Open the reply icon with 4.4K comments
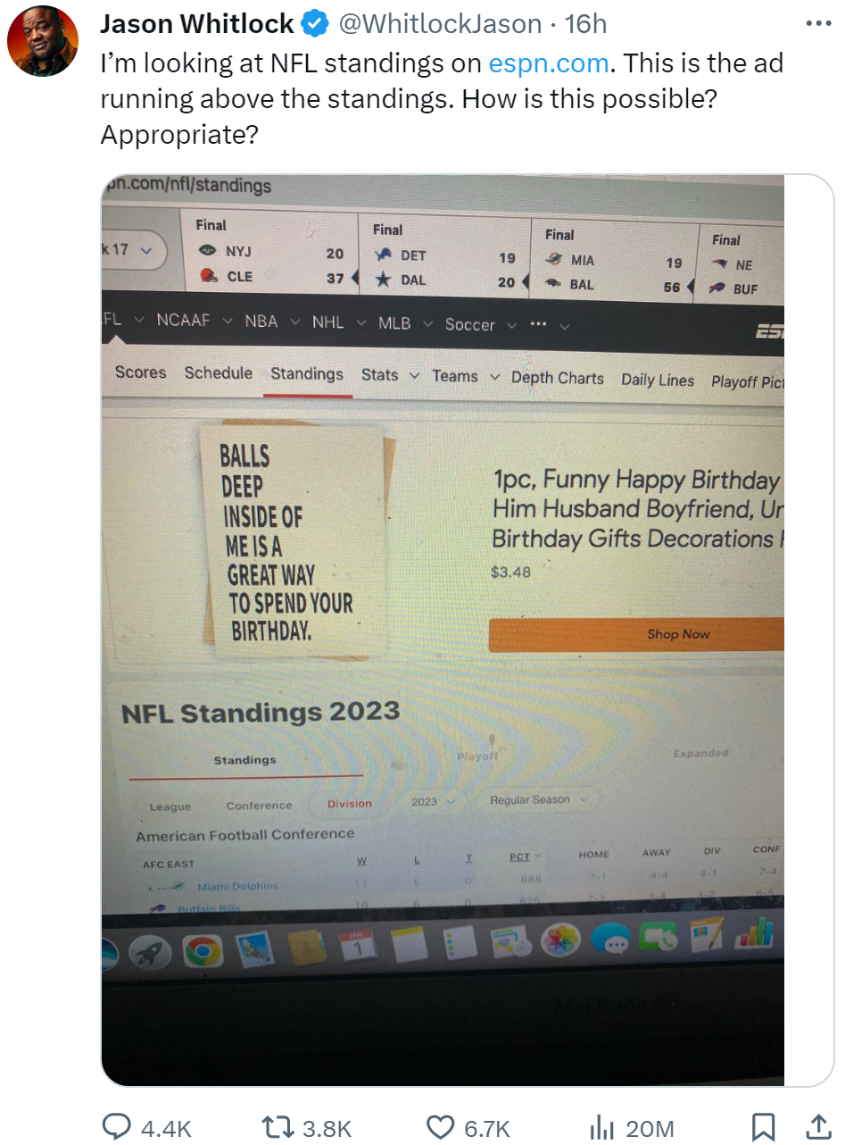The image size is (845, 1145). [117, 1127]
